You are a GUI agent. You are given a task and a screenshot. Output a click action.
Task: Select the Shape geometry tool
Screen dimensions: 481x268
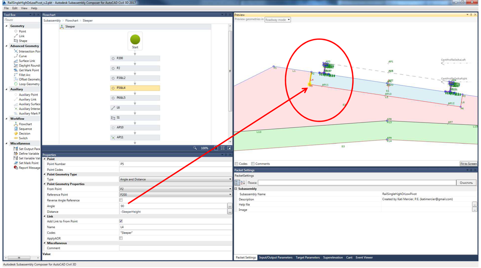[21, 41]
